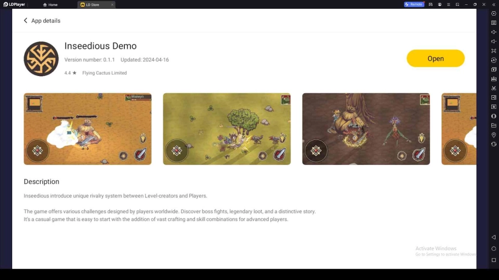Click the rotate screen icon
This screenshot has height=280, width=499.
tap(494, 144)
